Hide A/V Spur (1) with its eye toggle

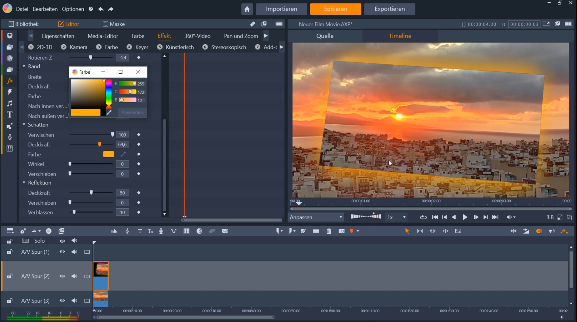pyautogui.click(x=62, y=252)
